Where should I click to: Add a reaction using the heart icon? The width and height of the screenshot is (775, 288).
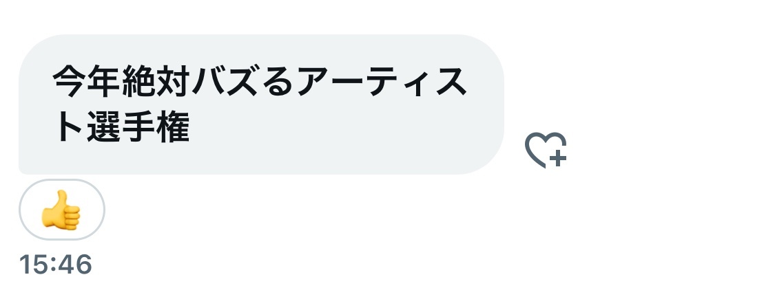(545, 150)
